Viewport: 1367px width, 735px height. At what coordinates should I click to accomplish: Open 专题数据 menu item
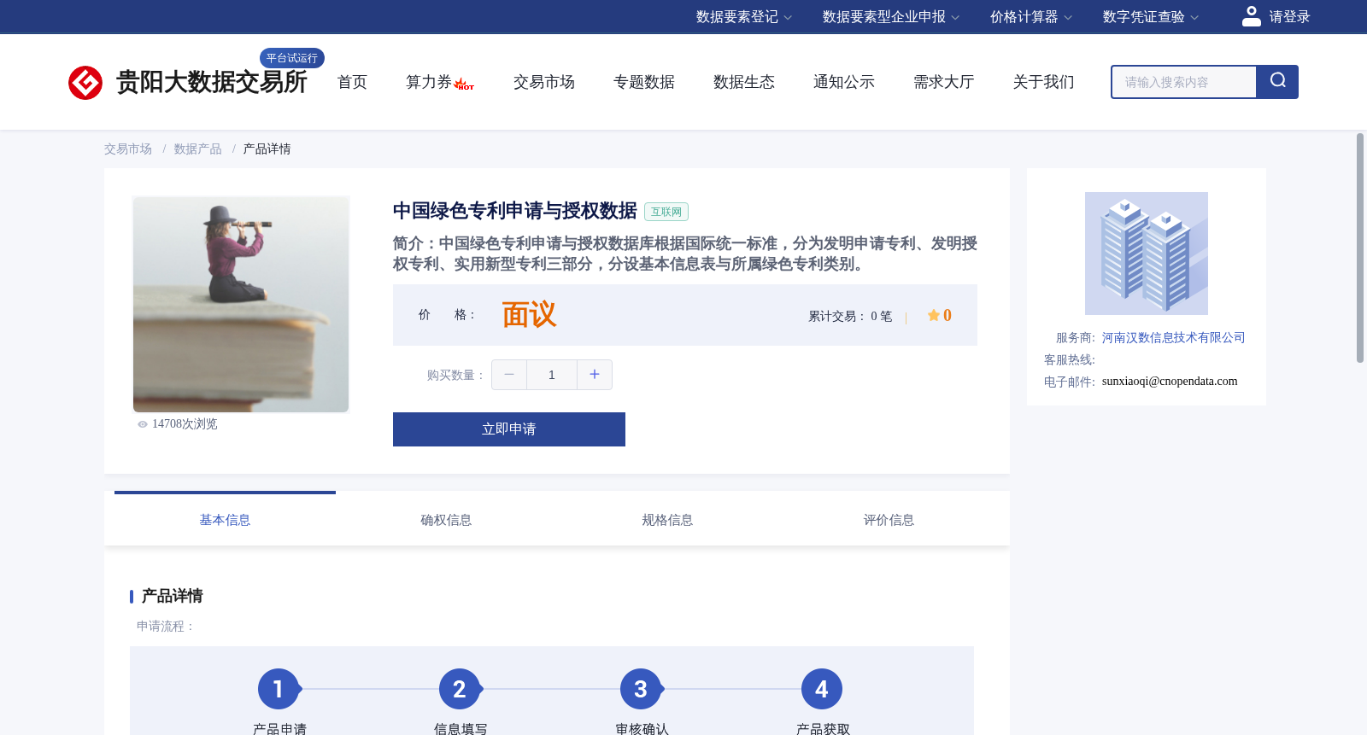click(644, 82)
